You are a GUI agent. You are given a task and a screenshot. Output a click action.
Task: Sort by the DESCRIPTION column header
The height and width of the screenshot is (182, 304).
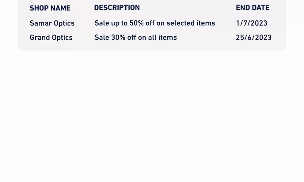117,8
